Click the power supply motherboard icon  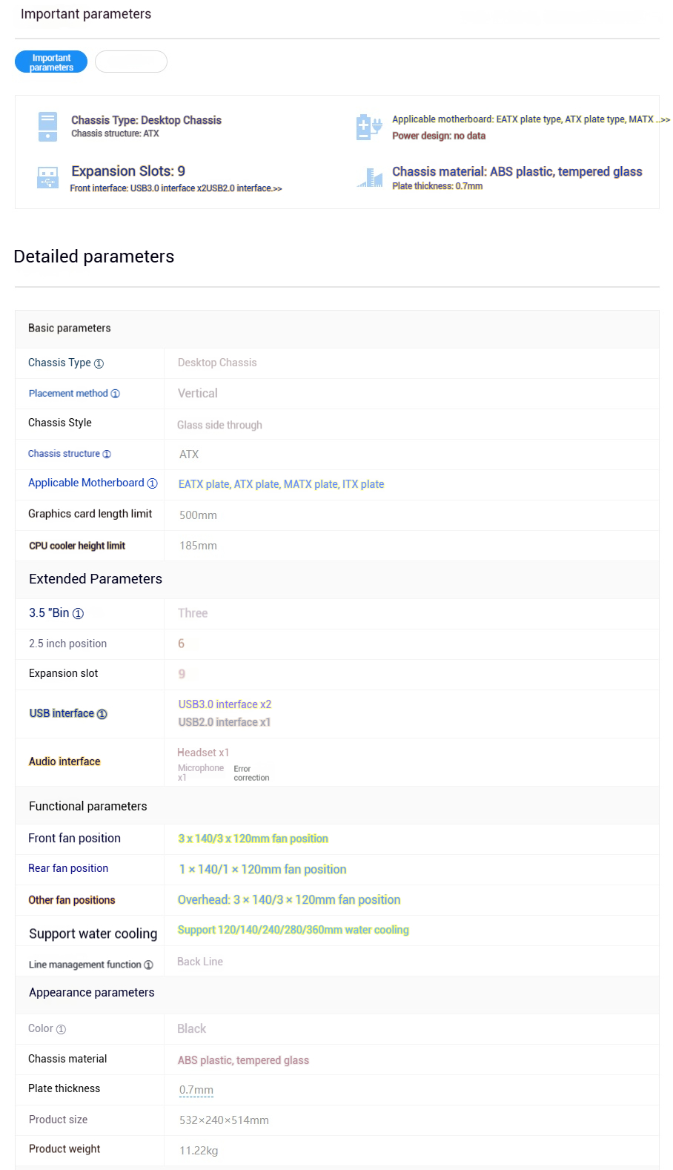(368, 127)
